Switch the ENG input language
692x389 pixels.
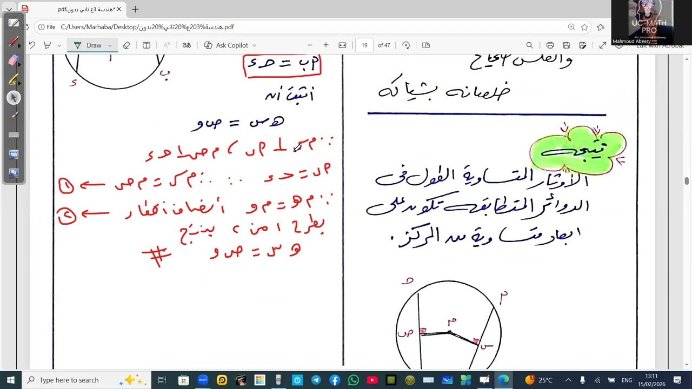[x=627, y=380]
